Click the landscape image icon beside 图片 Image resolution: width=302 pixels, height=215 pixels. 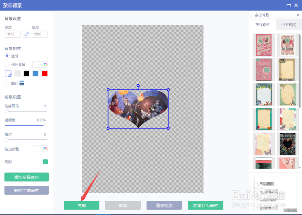click(22, 83)
